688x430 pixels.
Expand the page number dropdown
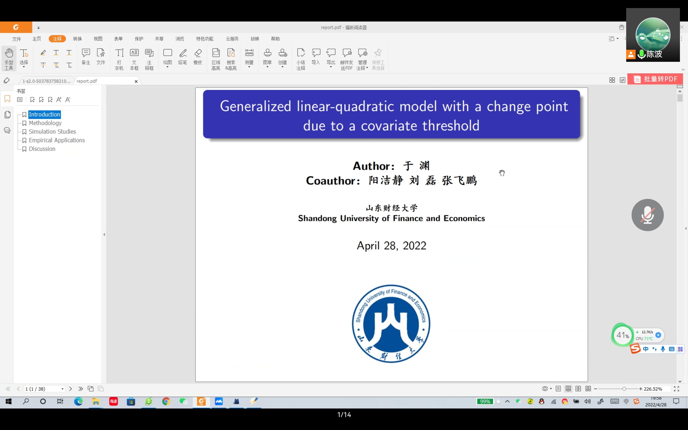pyautogui.click(x=62, y=389)
